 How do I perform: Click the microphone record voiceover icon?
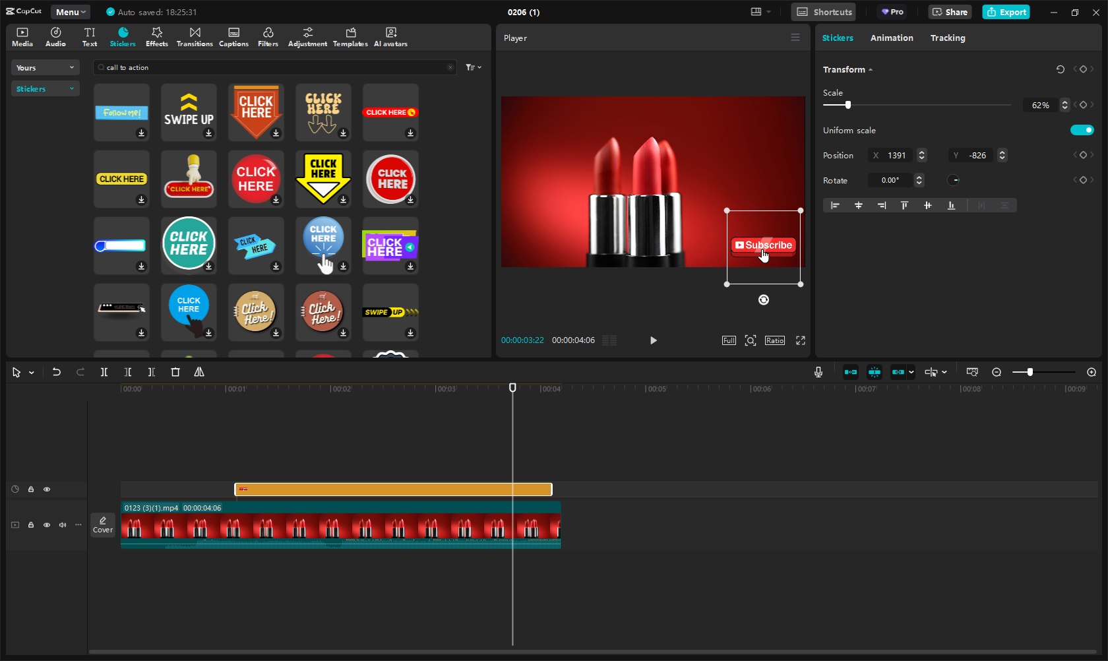click(818, 372)
